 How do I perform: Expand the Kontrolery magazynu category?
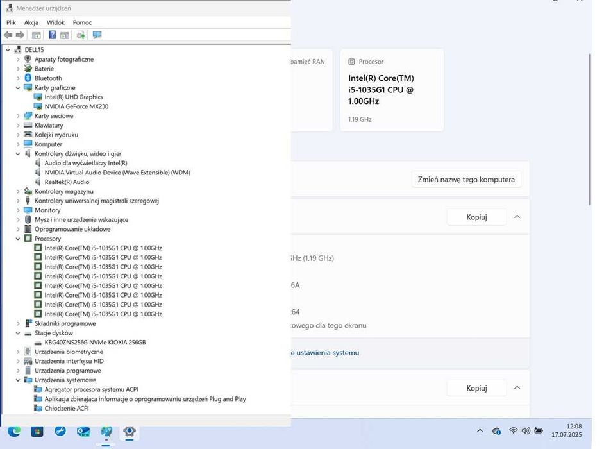tap(18, 192)
